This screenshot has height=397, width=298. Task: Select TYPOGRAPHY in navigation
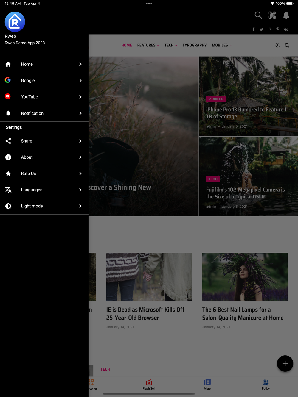coord(195,45)
